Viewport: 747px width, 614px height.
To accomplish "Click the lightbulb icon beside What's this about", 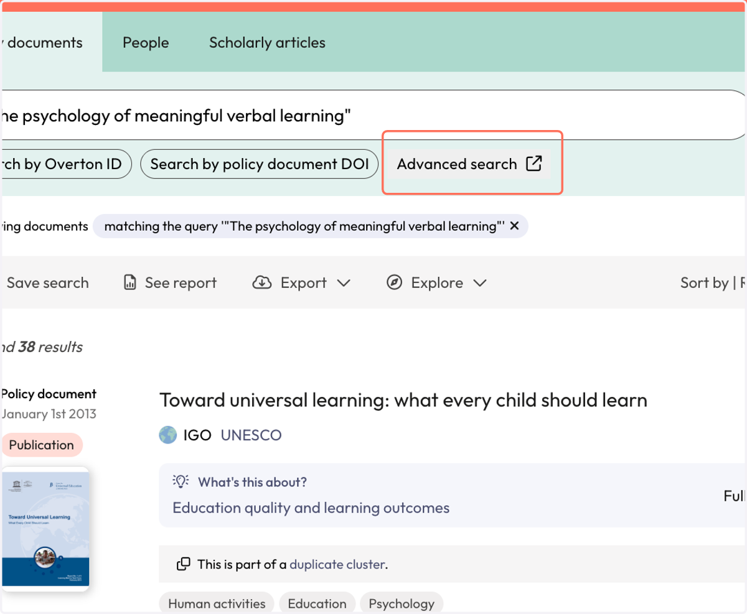I will point(181,482).
